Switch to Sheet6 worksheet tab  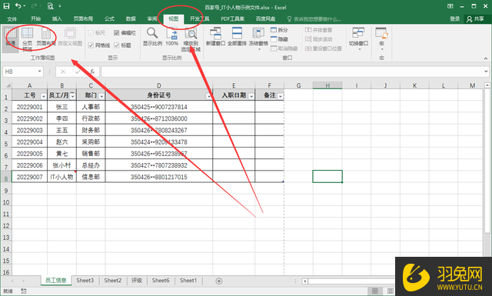(161, 281)
